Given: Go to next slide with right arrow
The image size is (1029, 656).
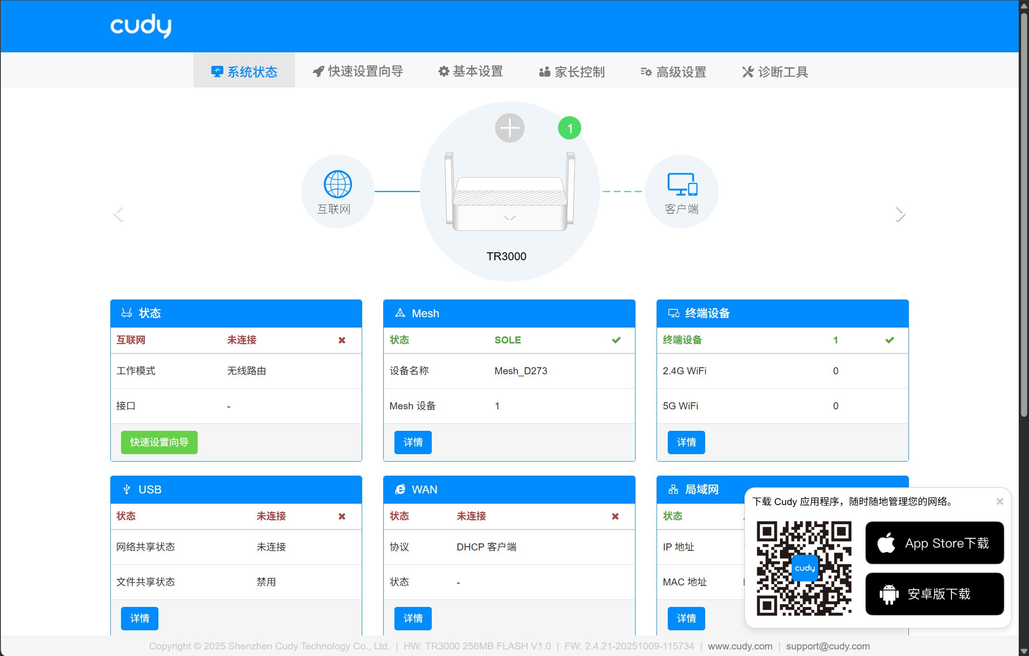Looking at the screenshot, I should 900,214.
